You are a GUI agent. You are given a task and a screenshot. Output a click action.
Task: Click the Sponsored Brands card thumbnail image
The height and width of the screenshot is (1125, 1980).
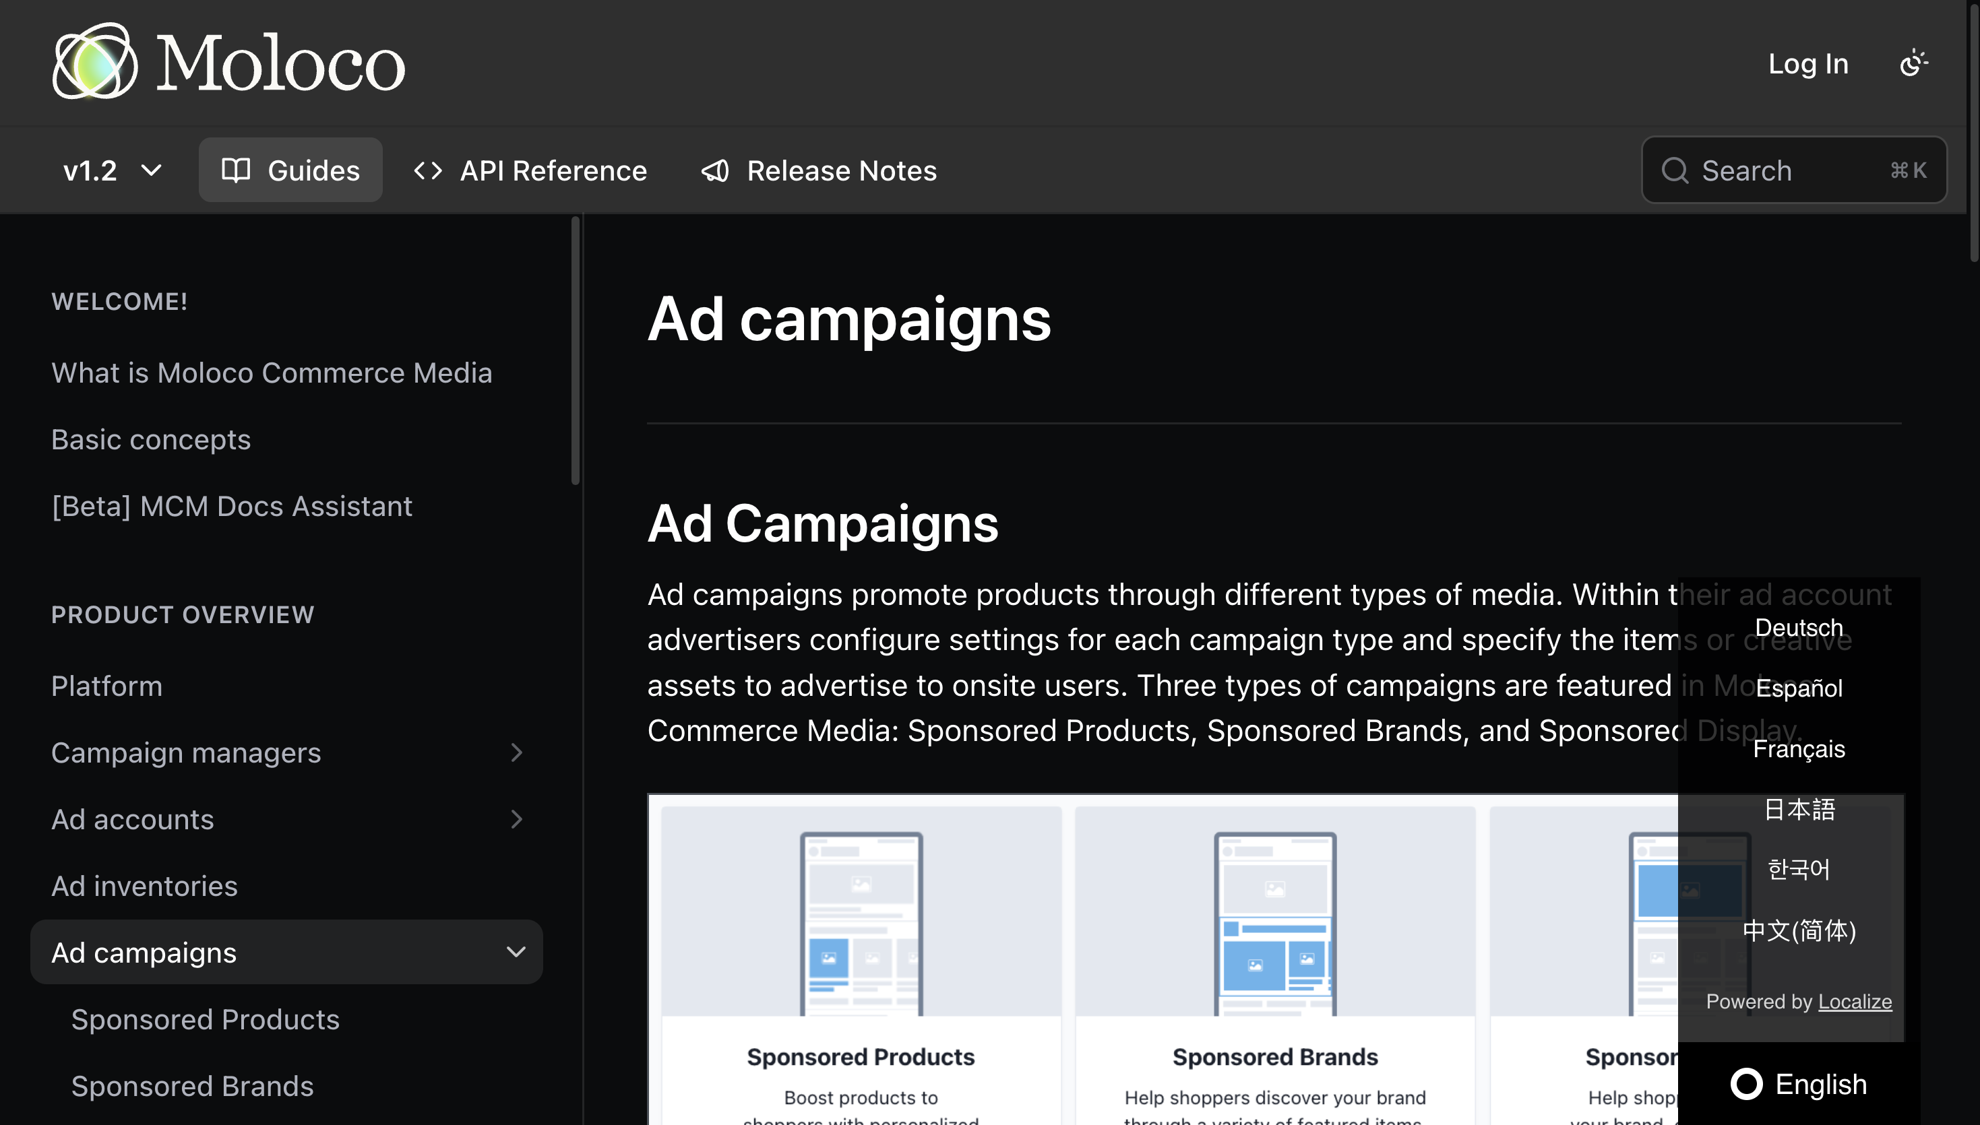click(1275, 911)
